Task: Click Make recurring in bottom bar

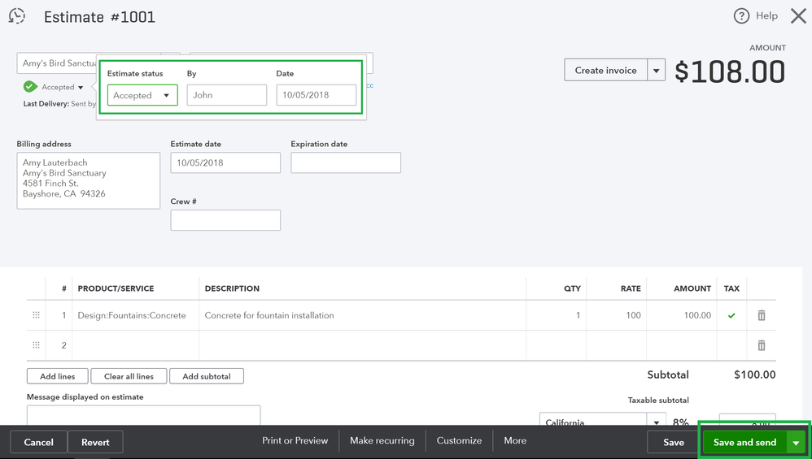Action: click(382, 440)
